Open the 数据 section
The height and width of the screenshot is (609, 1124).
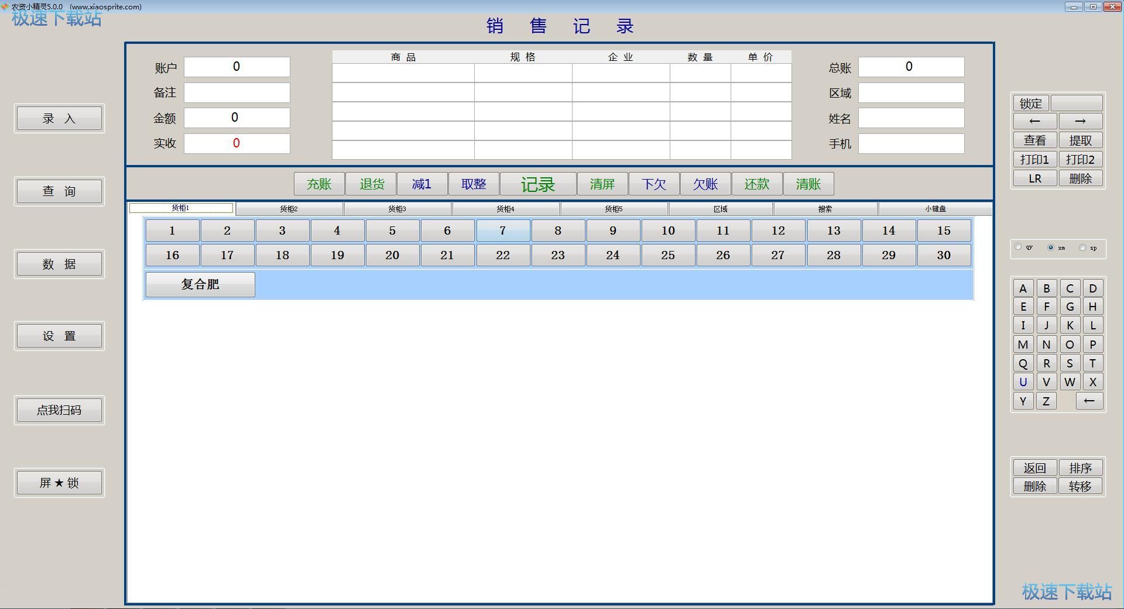click(59, 264)
